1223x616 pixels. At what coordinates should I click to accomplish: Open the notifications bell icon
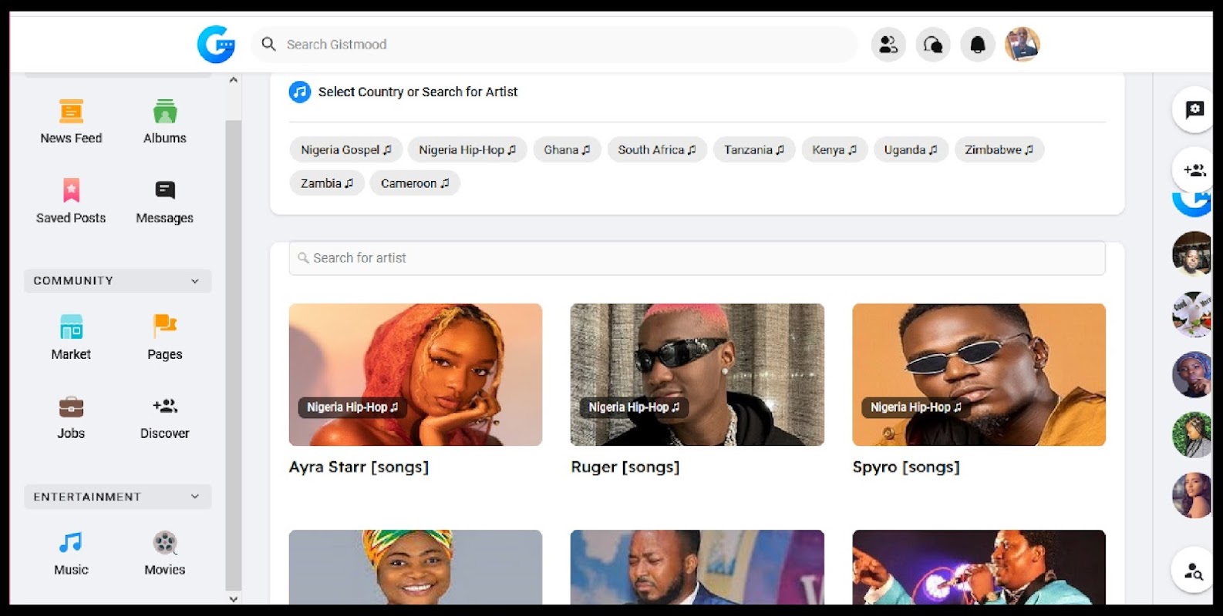pyautogui.click(x=978, y=45)
